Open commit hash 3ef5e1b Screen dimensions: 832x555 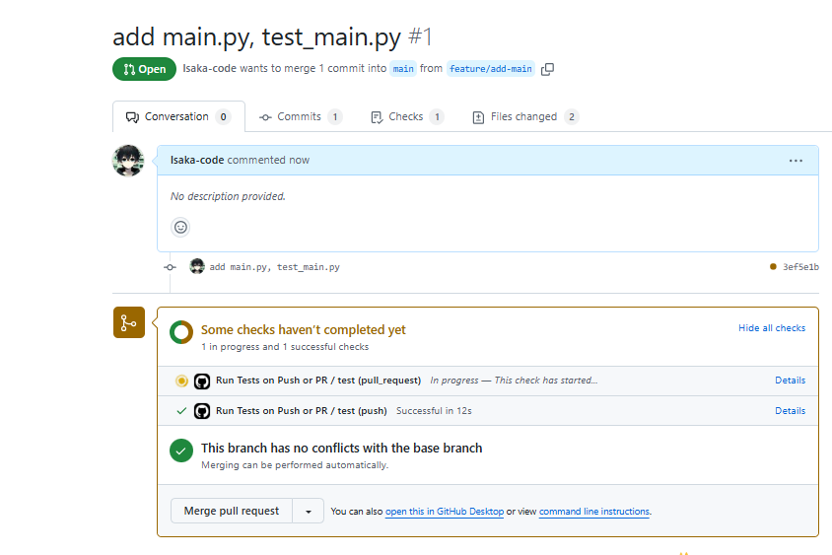pos(800,267)
